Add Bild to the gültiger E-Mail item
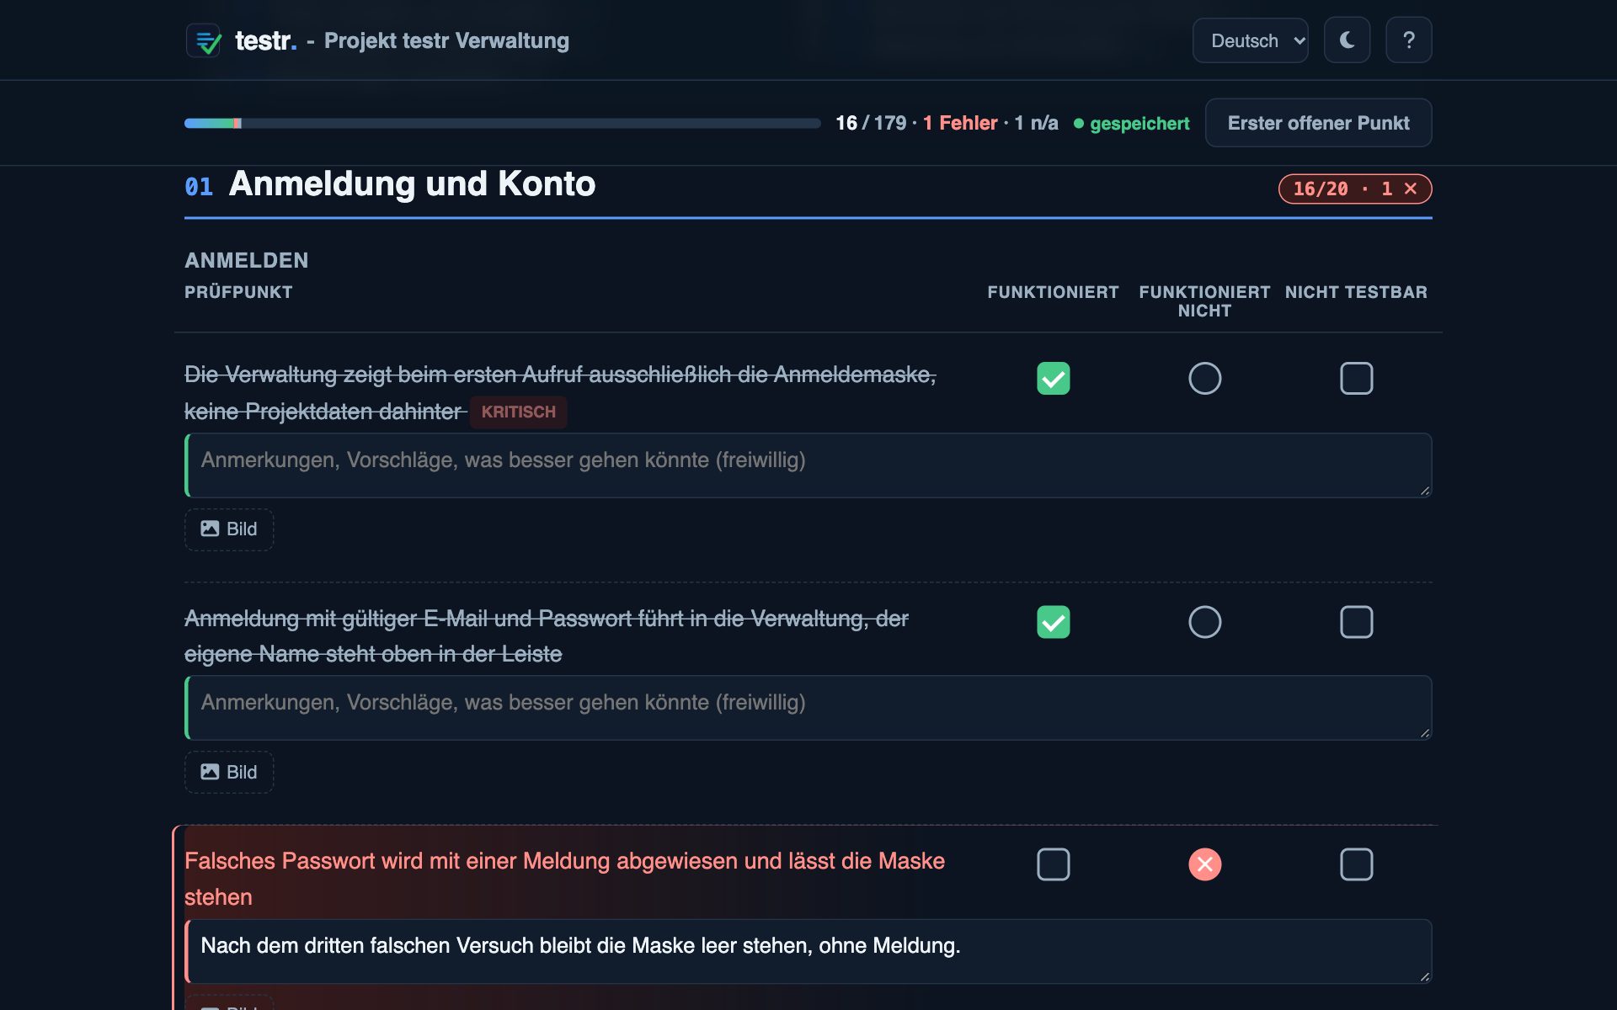This screenshot has width=1617, height=1010. (229, 772)
